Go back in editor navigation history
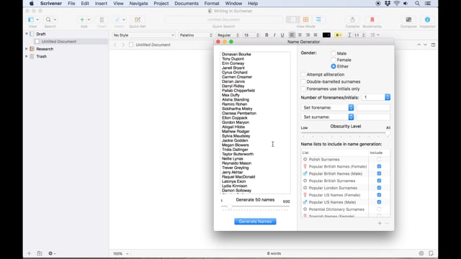461x259 pixels. [x=115, y=45]
